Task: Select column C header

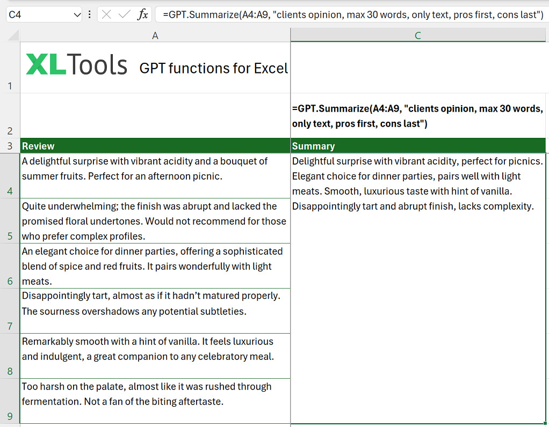Action: click(418, 35)
